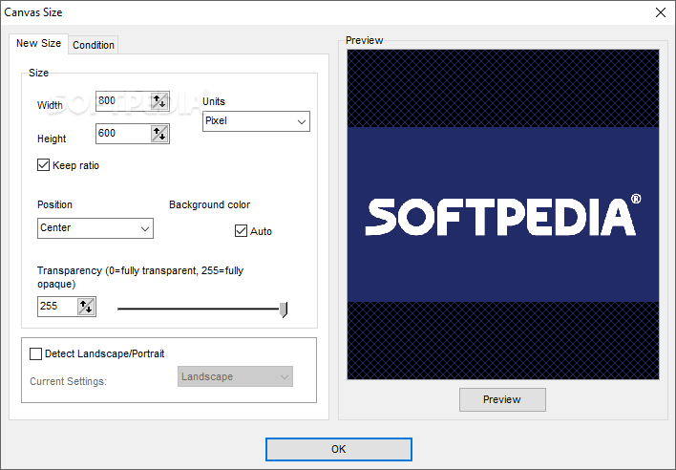Image resolution: width=676 pixels, height=470 pixels.
Task: Click the transparency field showing 255
Action: coord(57,307)
